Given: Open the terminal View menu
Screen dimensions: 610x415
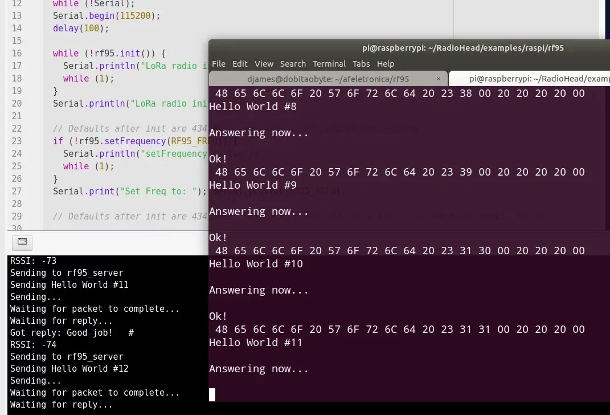Looking at the screenshot, I should point(264,63).
